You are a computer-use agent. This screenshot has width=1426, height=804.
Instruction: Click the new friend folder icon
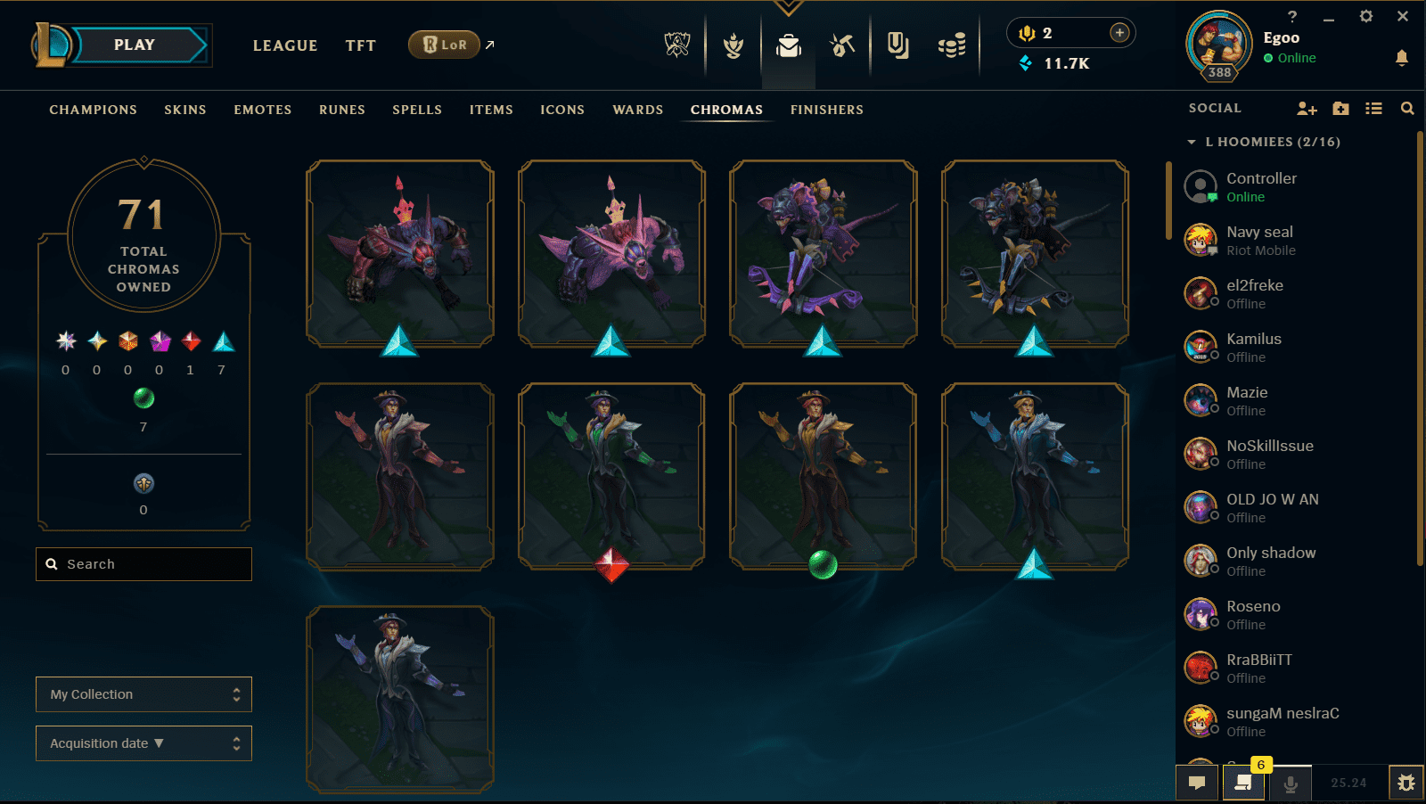coord(1340,108)
